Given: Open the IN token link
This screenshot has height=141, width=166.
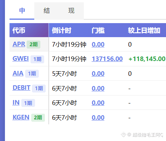Looking at the screenshot, I should [x=16, y=103].
